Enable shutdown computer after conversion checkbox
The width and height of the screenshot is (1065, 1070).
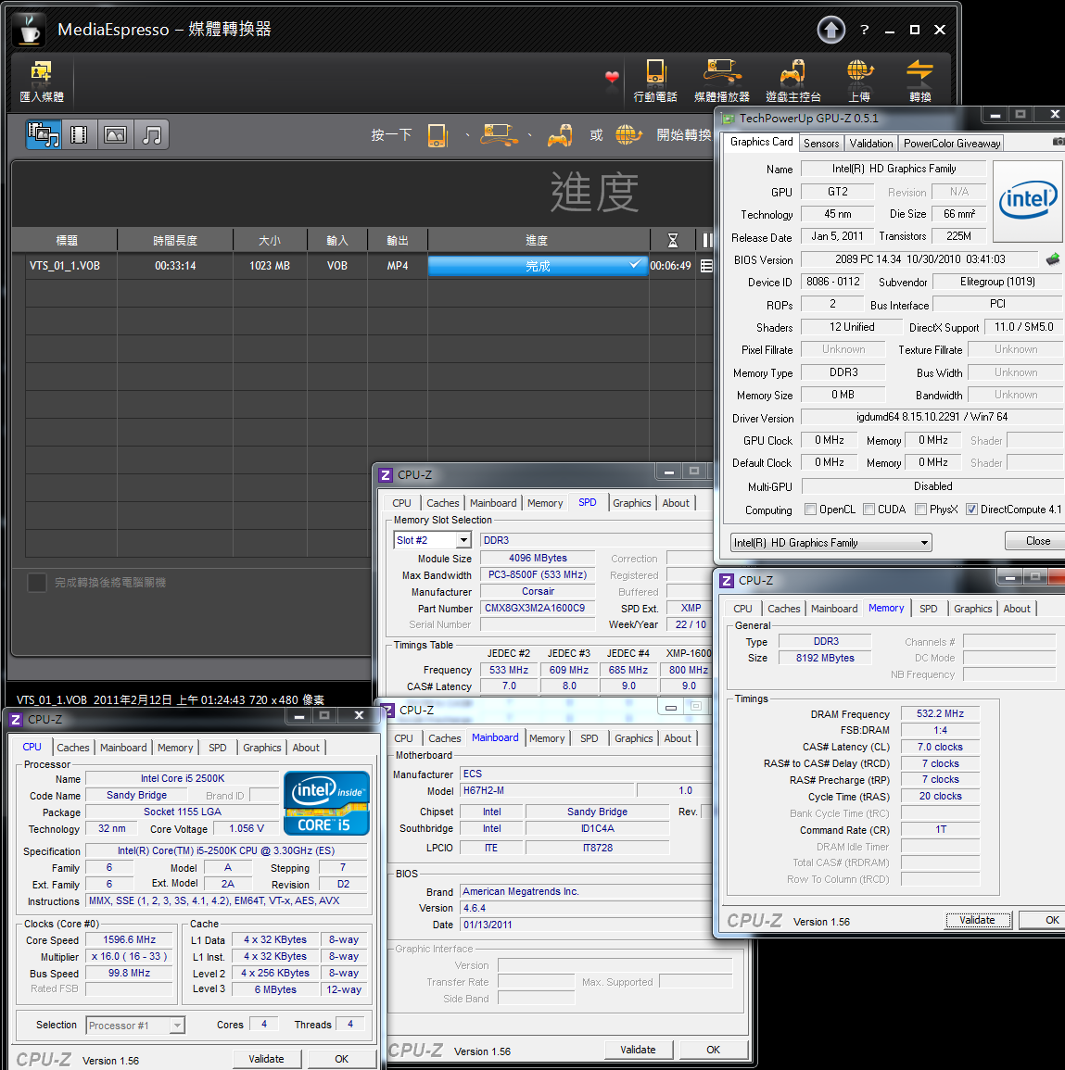37,583
